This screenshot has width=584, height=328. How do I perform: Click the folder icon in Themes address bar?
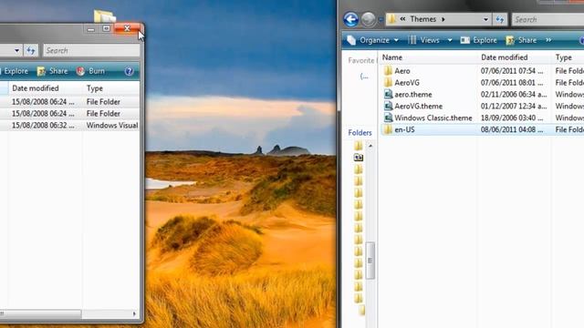391,19
